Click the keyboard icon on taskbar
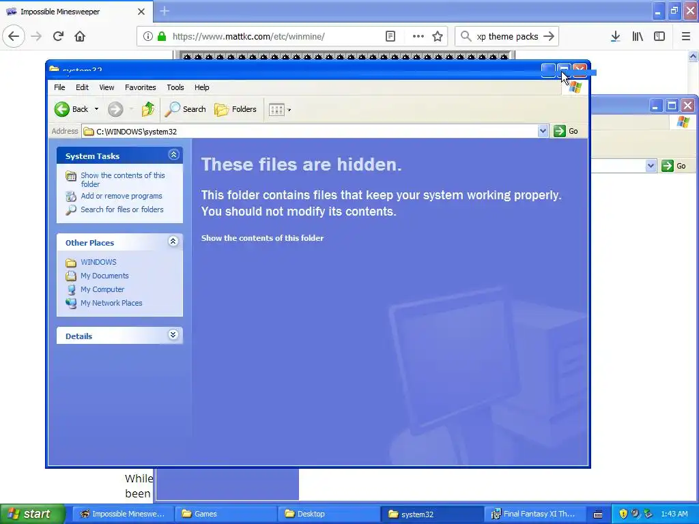The width and height of the screenshot is (699, 524). point(598,514)
